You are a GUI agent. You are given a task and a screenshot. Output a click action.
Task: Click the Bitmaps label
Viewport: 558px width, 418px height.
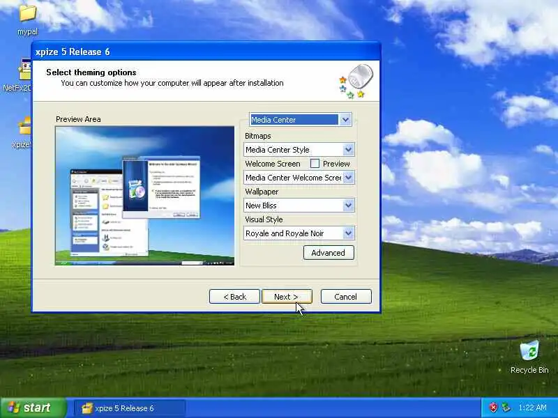point(258,136)
